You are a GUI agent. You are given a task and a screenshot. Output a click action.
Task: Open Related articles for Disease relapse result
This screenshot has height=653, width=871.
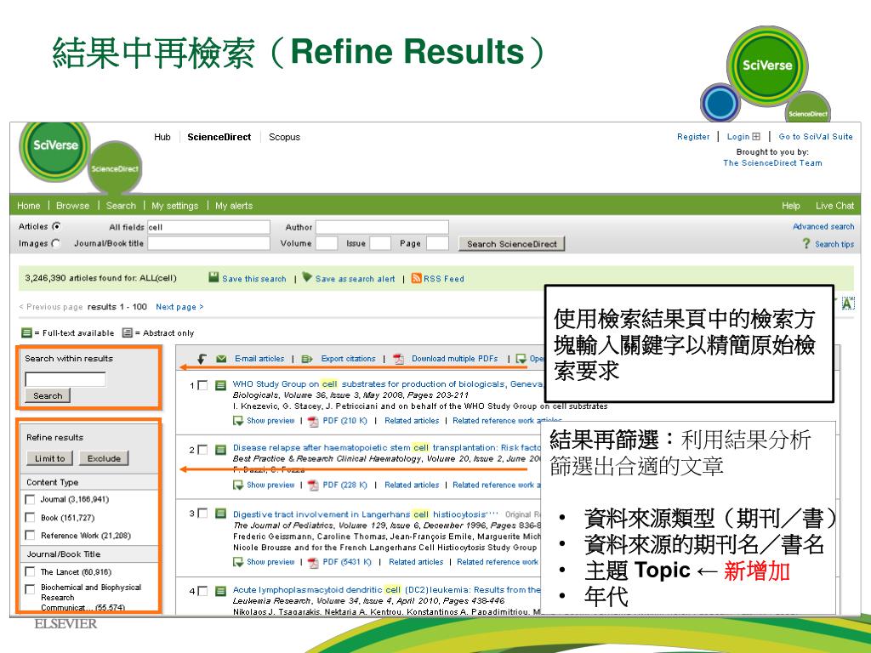[412, 485]
